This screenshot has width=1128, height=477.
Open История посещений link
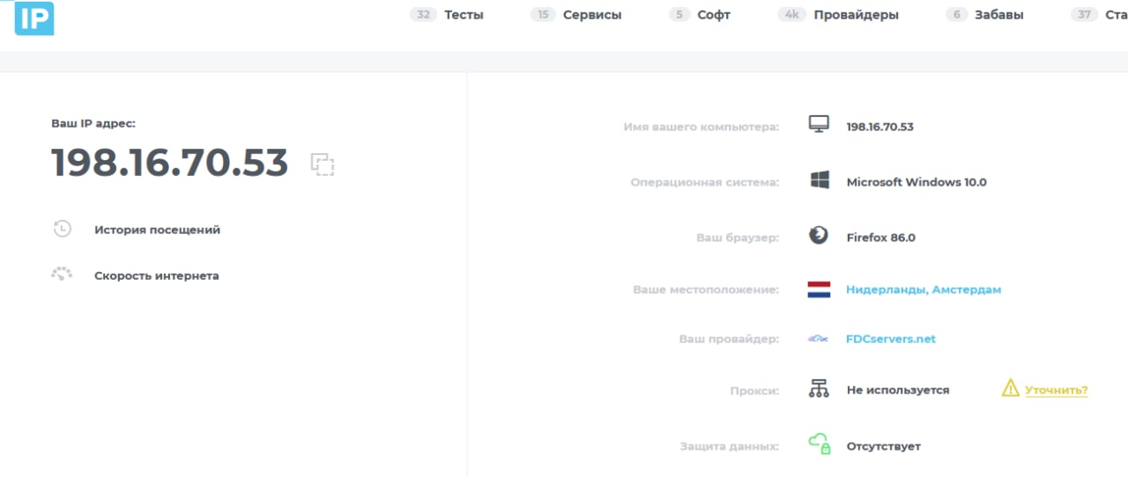157,230
